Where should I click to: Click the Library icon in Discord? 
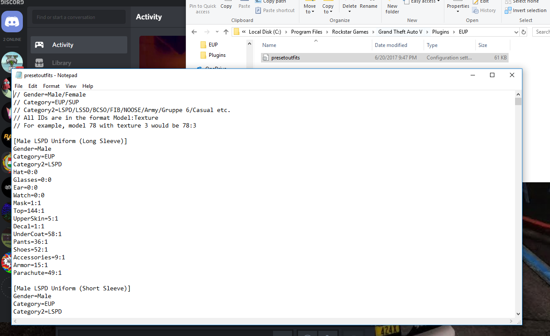click(x=39, y=63)
